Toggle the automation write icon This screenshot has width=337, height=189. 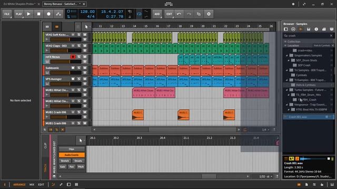pyautogui.click(x=58, y=14)
